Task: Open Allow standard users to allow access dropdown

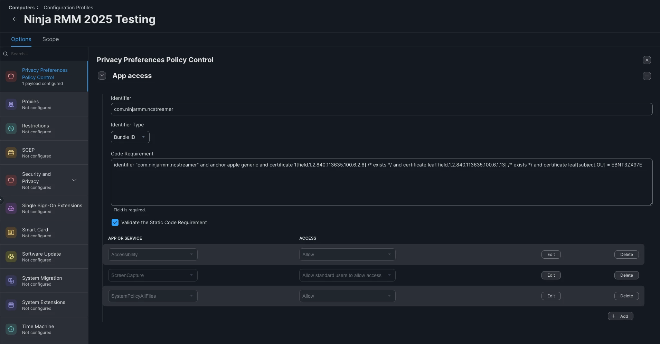Action: [347, 275]
